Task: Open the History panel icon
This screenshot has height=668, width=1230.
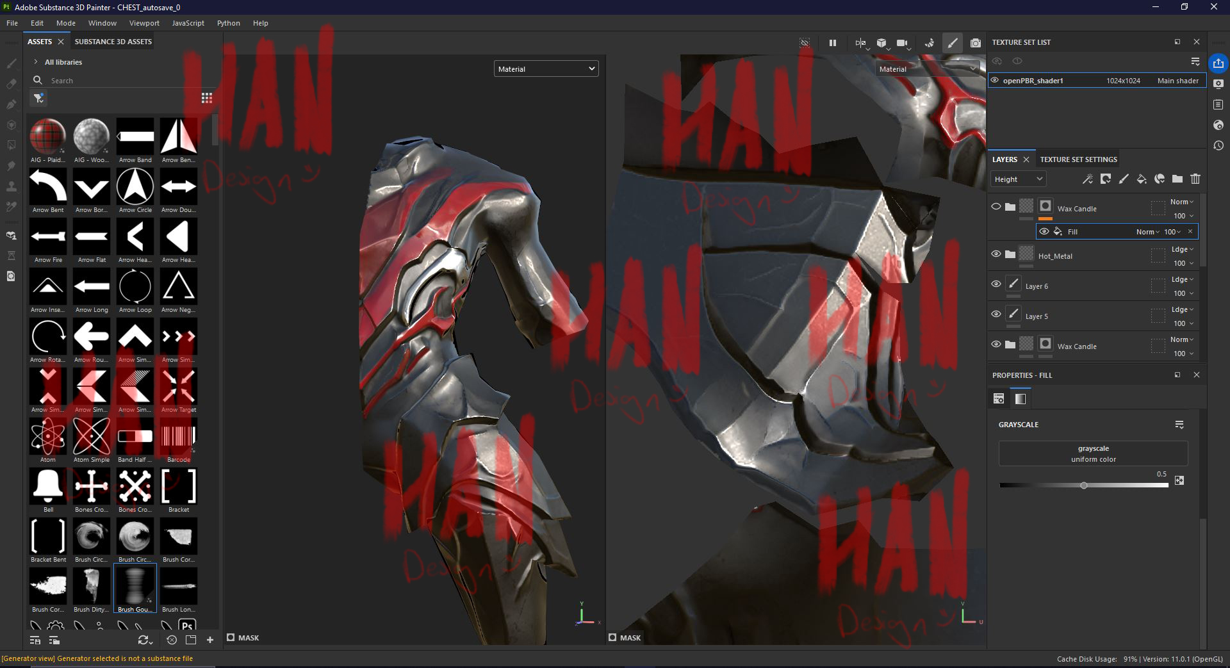Action: tap(1218, 145)
